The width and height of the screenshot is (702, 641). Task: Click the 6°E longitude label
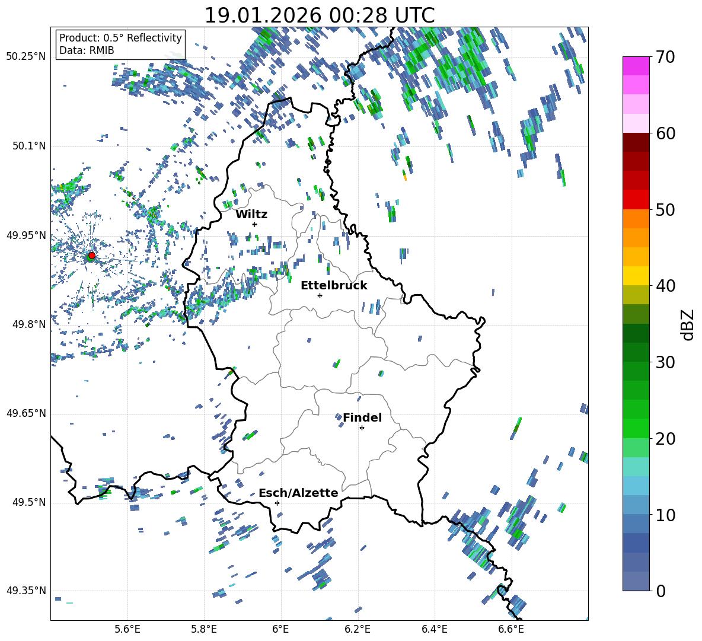280,629
